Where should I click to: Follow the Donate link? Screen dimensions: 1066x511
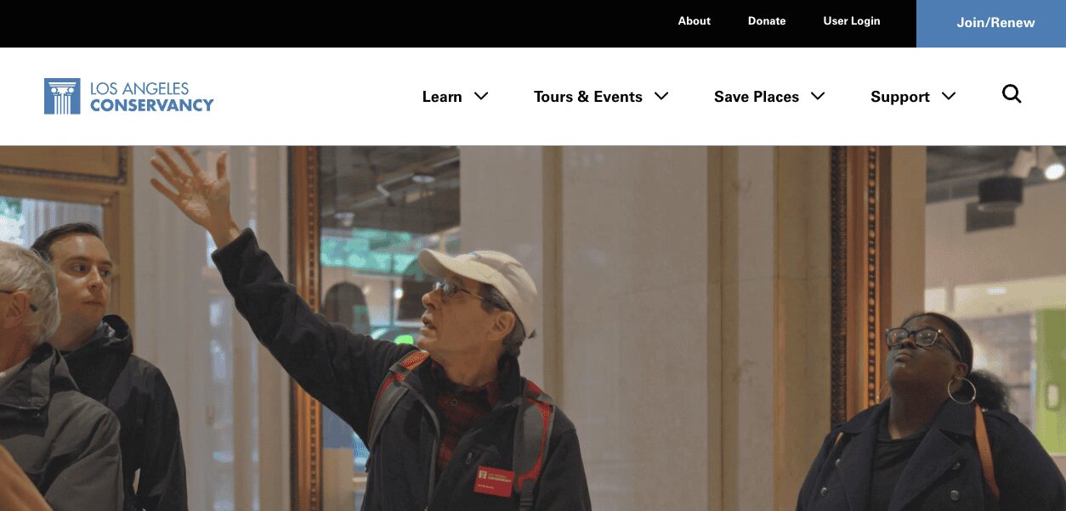coord(767,21)
